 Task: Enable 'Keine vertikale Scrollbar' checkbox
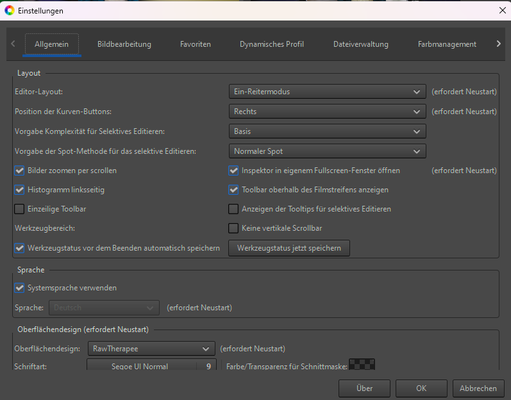click(233, 228)
